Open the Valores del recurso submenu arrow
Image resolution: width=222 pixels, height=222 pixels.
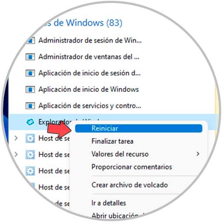click(198, 154)
